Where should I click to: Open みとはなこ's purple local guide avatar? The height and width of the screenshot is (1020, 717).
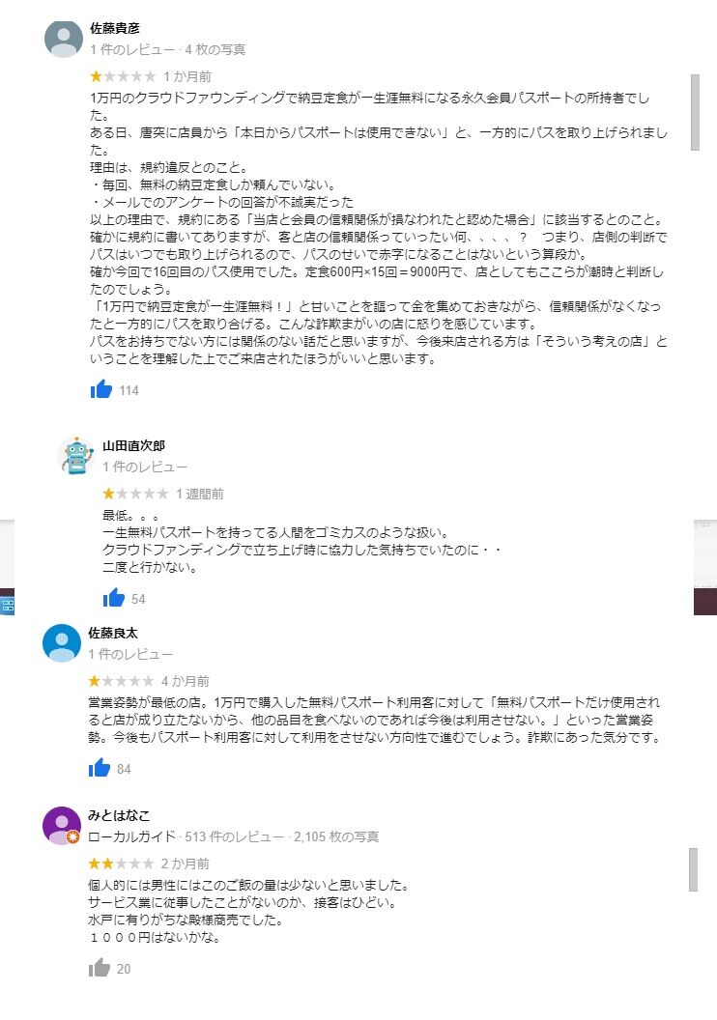tap(62, 826)
